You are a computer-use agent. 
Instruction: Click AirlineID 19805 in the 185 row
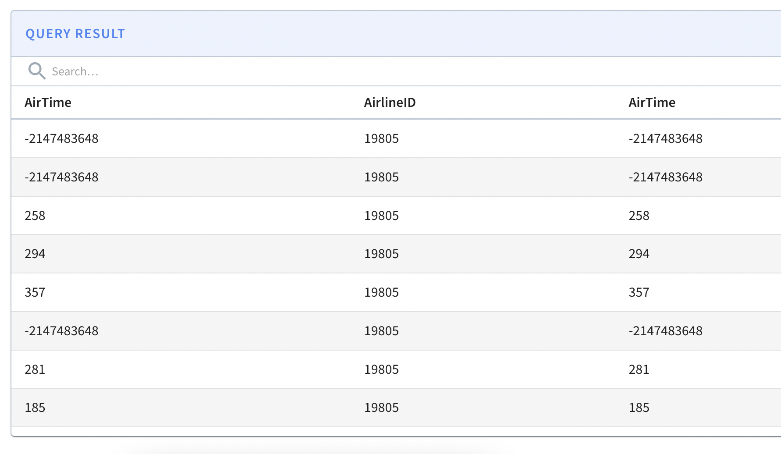click(x=381, y=408)
